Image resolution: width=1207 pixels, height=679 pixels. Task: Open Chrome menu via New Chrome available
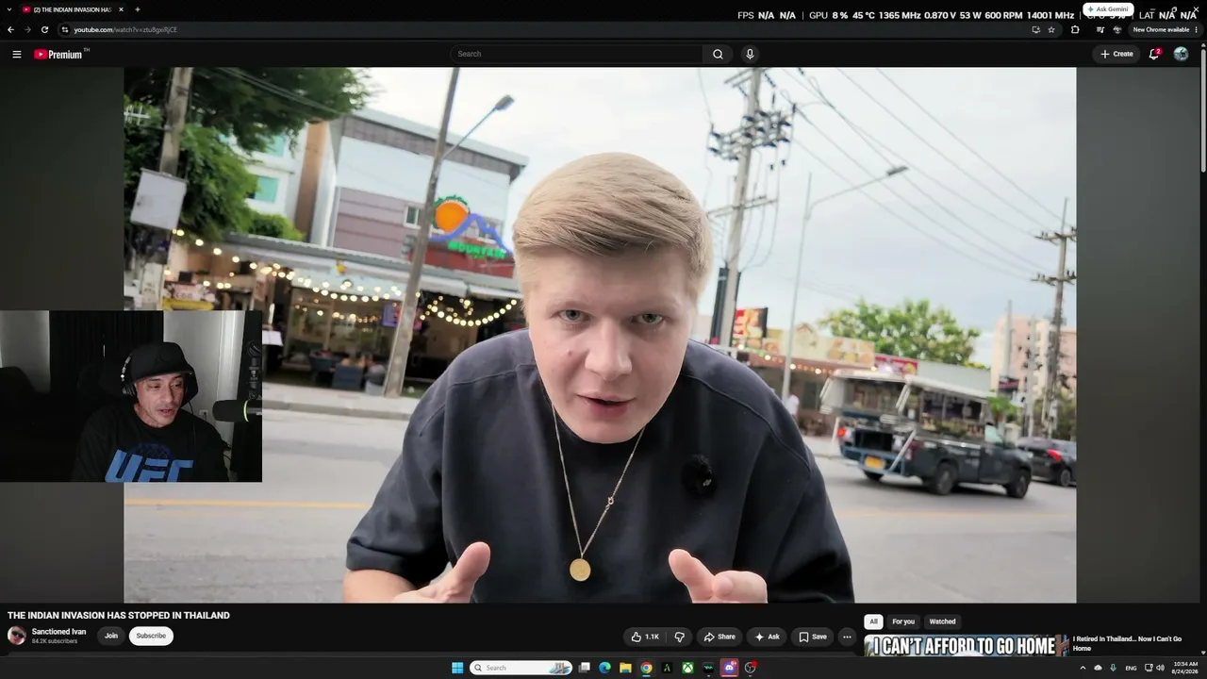[1166, 29]
